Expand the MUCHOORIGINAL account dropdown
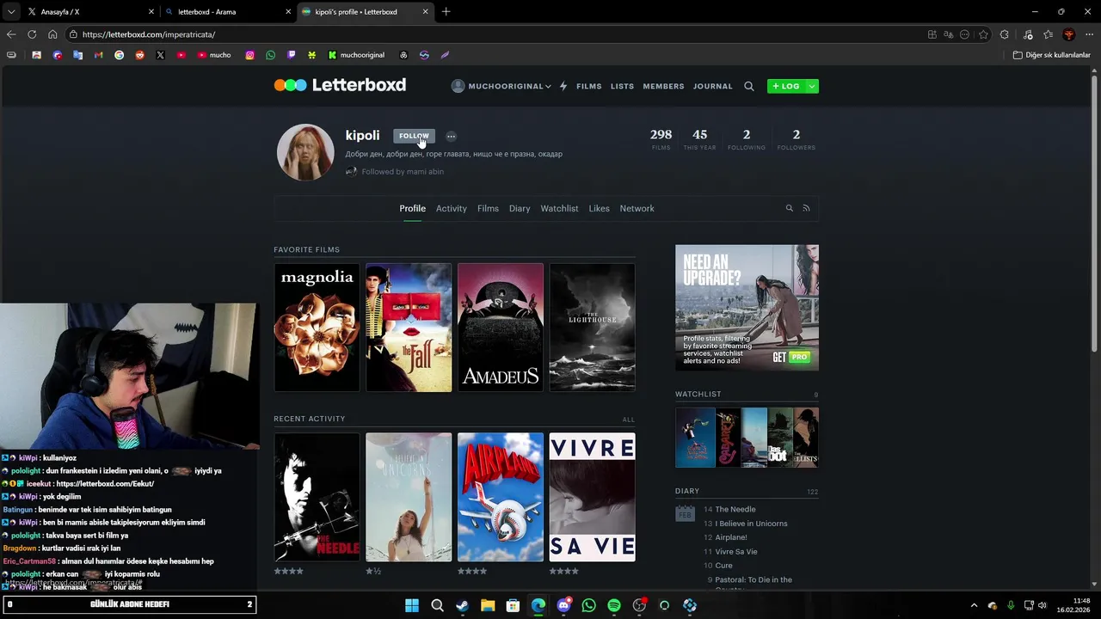The image size is (1101, 619). (x=501, y=86)
